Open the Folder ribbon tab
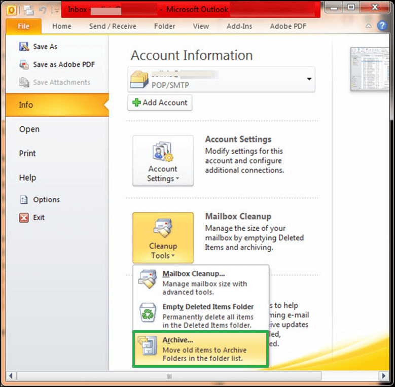The image size is (395, 387). pos(164,26)
